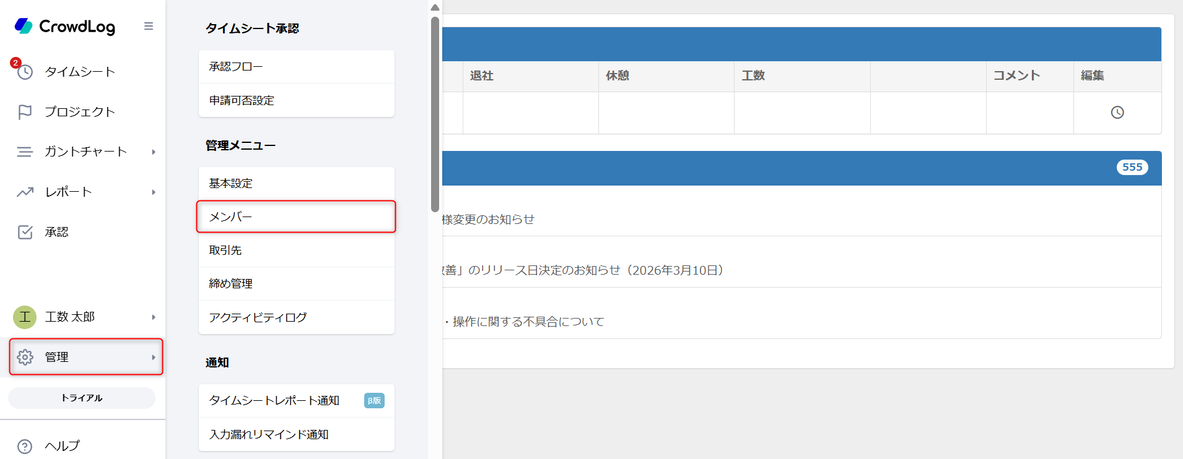The width and height of the screenshot is (1183, 459).
Task: Open 基本設定 menu item
Action: (296, 183)
